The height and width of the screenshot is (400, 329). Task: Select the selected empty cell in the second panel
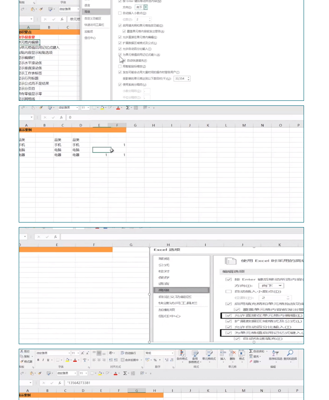[102, 150]
